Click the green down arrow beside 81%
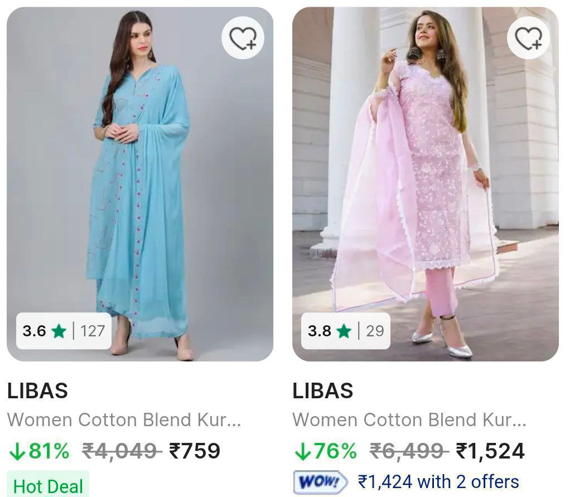 pos(17,451)
